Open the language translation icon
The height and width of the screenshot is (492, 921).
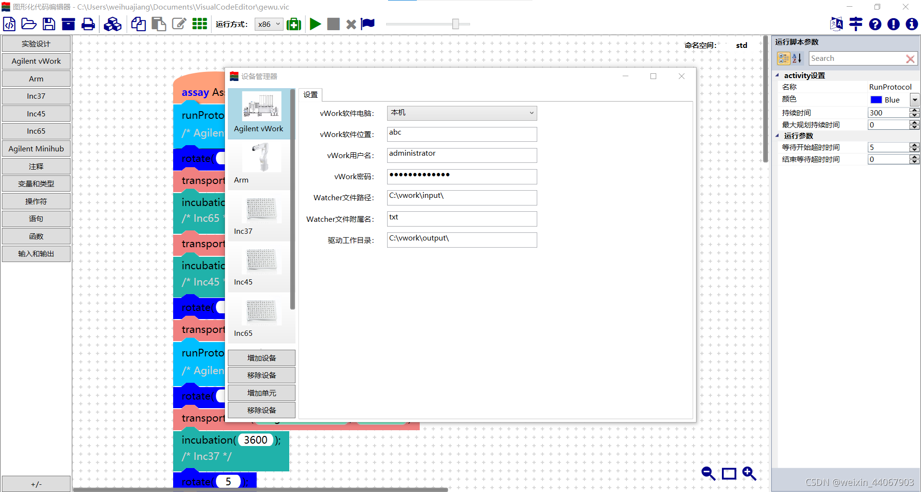[837, 24]
